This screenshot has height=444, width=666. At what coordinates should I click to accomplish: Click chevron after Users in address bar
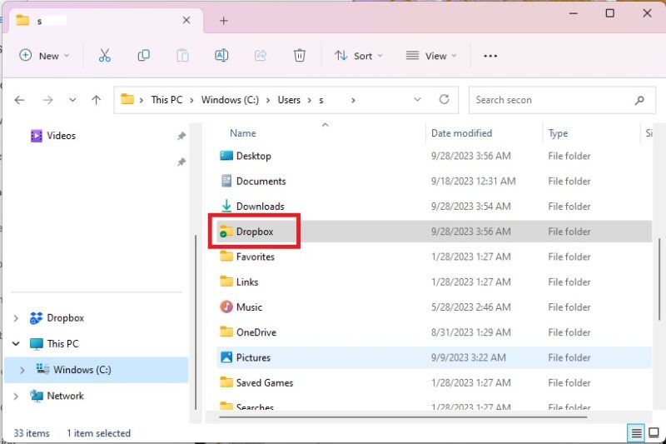pyautogui.click(x=309, y=100)
